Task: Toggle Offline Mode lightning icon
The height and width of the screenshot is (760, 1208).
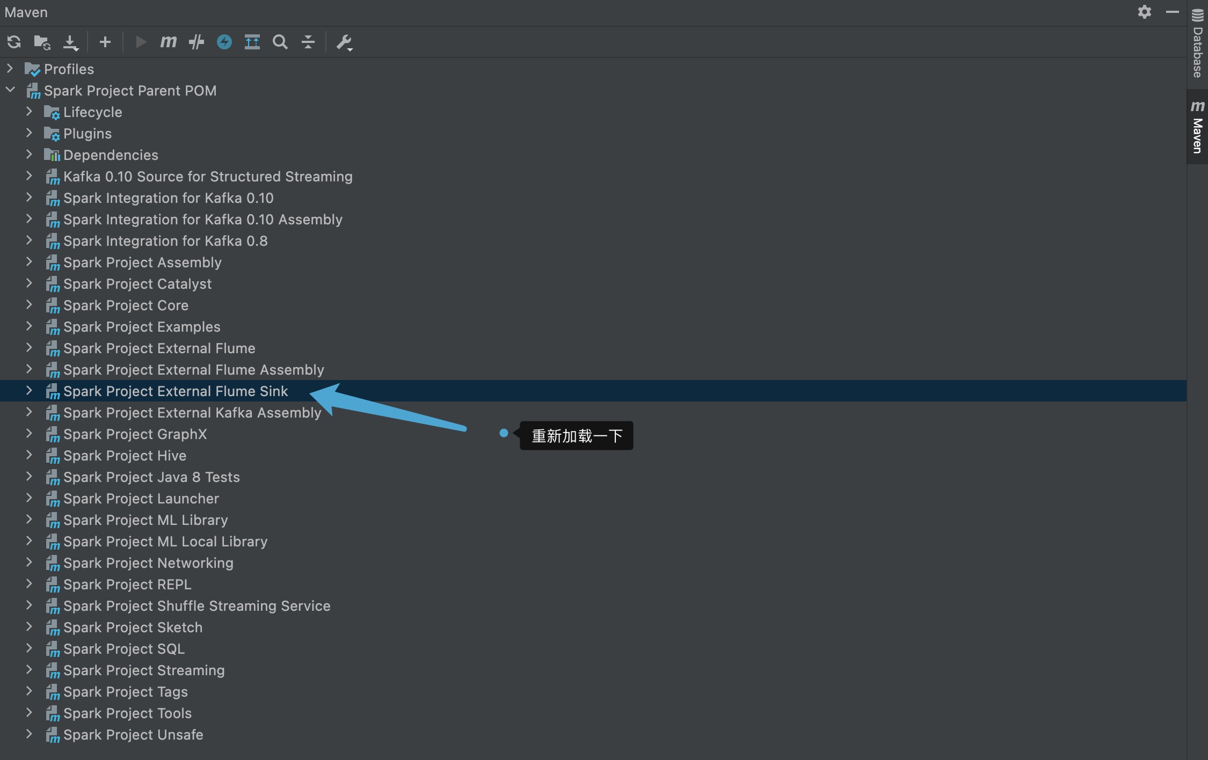Action: [224, 42]
